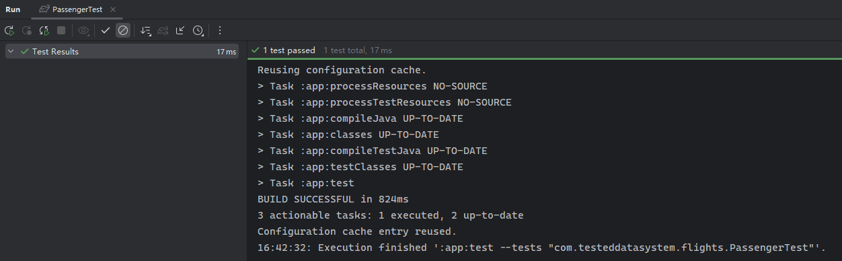Click the Run tool window label
Screen dimensions: 842x261
tap(13, 9)
